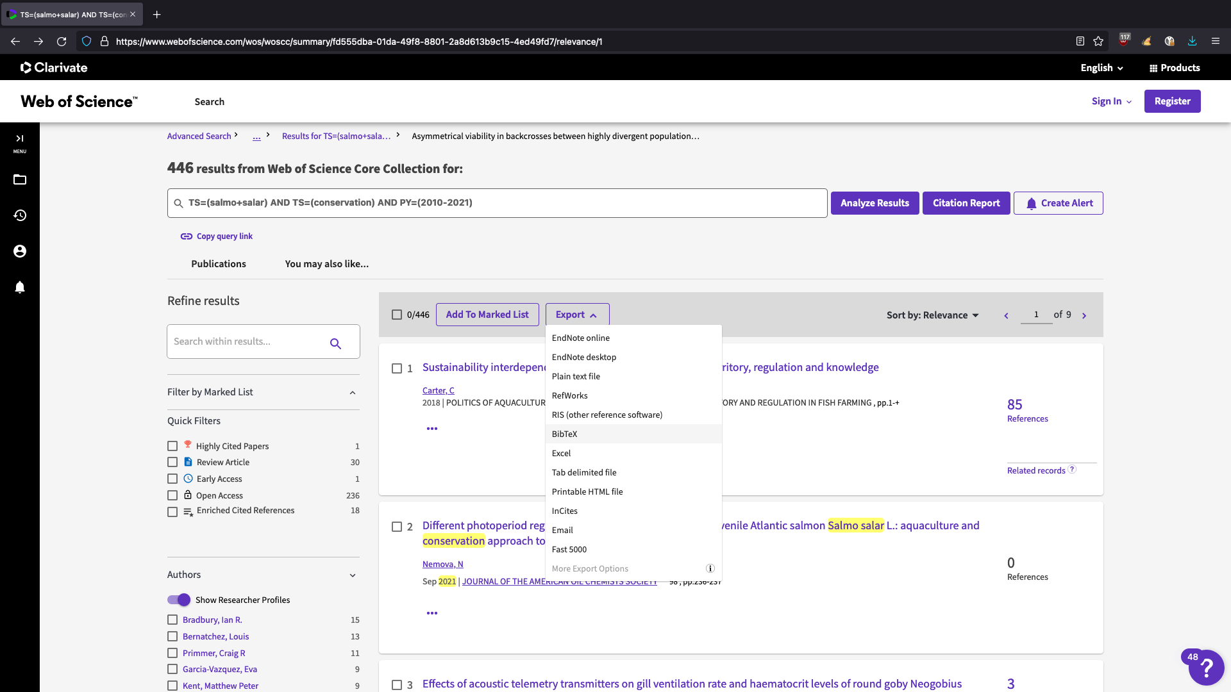Screen dimensions: 1231x692
Task: Open the help question mark bubble
Action: tap(1206, 668)
